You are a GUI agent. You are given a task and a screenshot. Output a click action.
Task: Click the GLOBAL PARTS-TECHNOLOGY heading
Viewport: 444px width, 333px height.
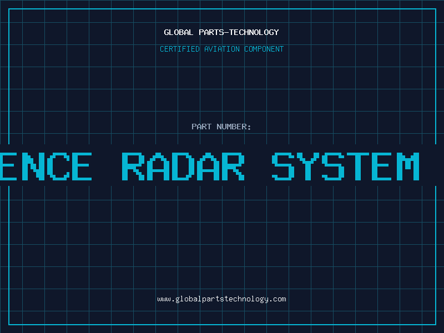[x=221, y=32]
